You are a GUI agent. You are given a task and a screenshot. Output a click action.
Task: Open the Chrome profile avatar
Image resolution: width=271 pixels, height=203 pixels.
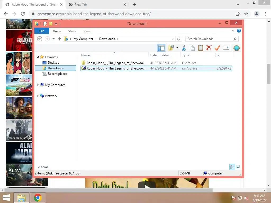coord(257,14)
